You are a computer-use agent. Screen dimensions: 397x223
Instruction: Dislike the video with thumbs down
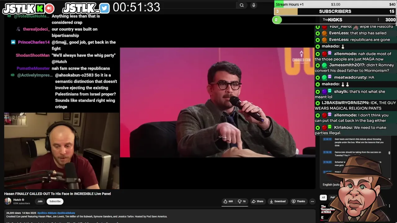pos(242,201)
